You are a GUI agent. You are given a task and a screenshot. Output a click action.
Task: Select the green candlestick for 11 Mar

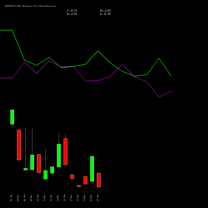tap(45, 175)
